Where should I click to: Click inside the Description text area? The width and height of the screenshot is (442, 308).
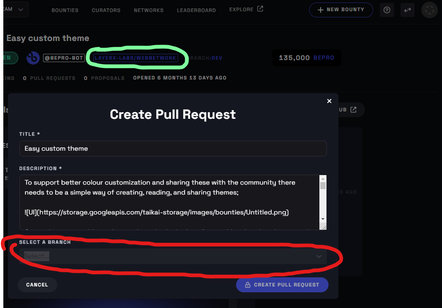coord(169,202)
